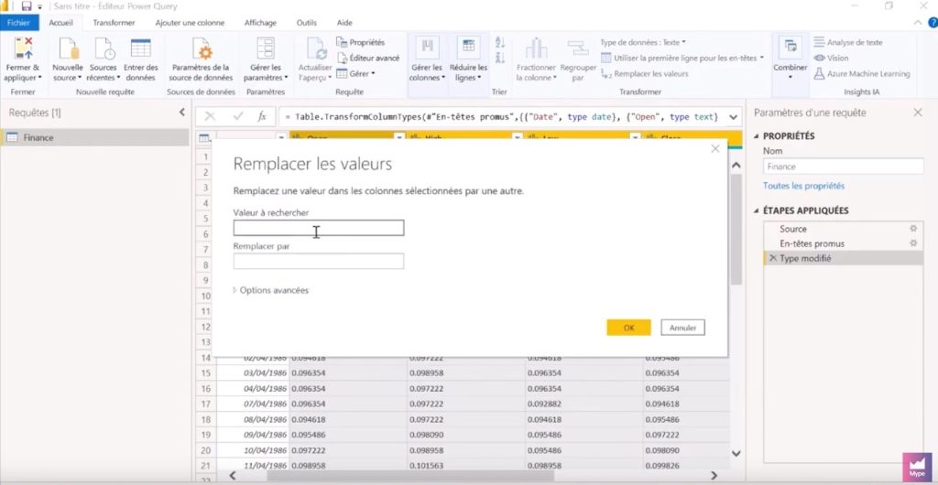Click horizontal scrollbar left arrow
Viewport: 938px width, 485px height.
pos(233,476)
